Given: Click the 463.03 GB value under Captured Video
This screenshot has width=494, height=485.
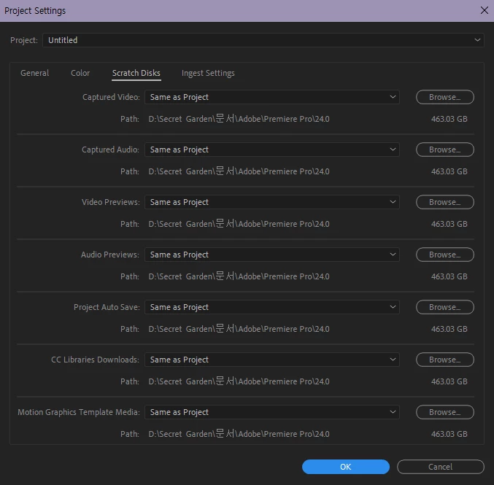Looking at the screenshot, I should coord(449,119).
